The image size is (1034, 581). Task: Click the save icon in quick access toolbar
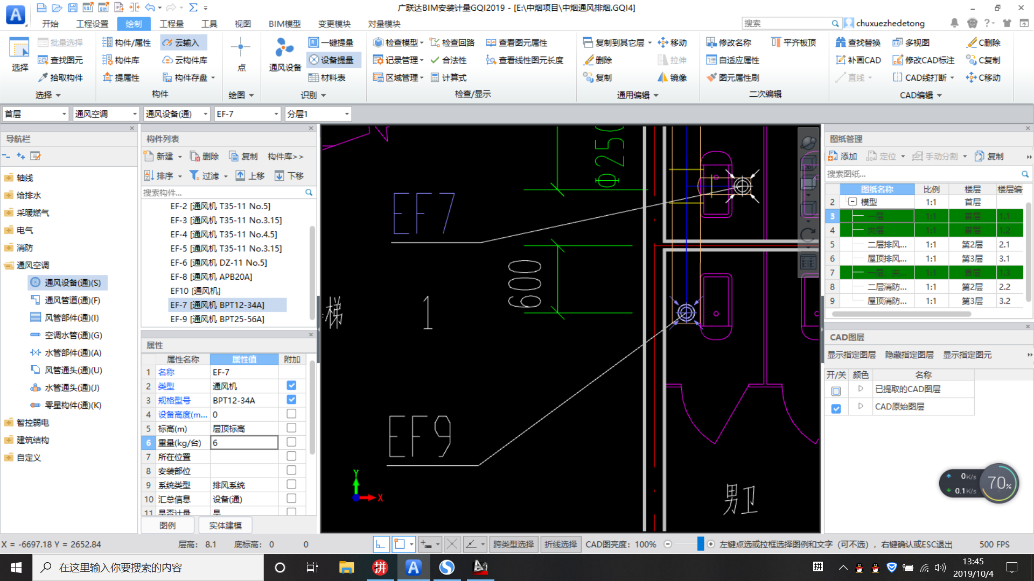point(72,8)
